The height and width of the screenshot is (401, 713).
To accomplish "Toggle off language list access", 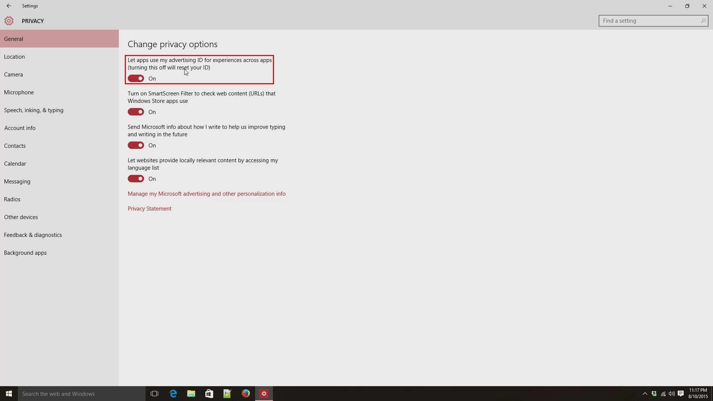I will point(136,179).
